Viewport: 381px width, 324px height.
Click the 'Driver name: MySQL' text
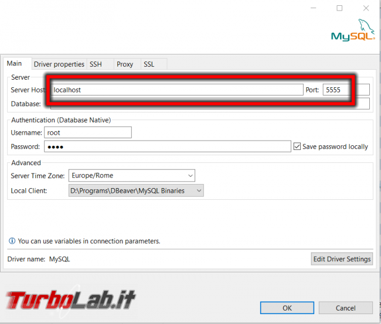coord(39,259)
